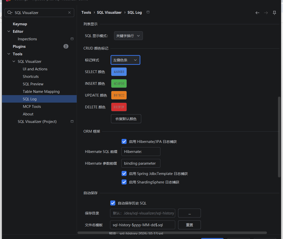The image size is (283, 239).
Task: Click the 重置 filename template button
Action: tap(189, 225)
